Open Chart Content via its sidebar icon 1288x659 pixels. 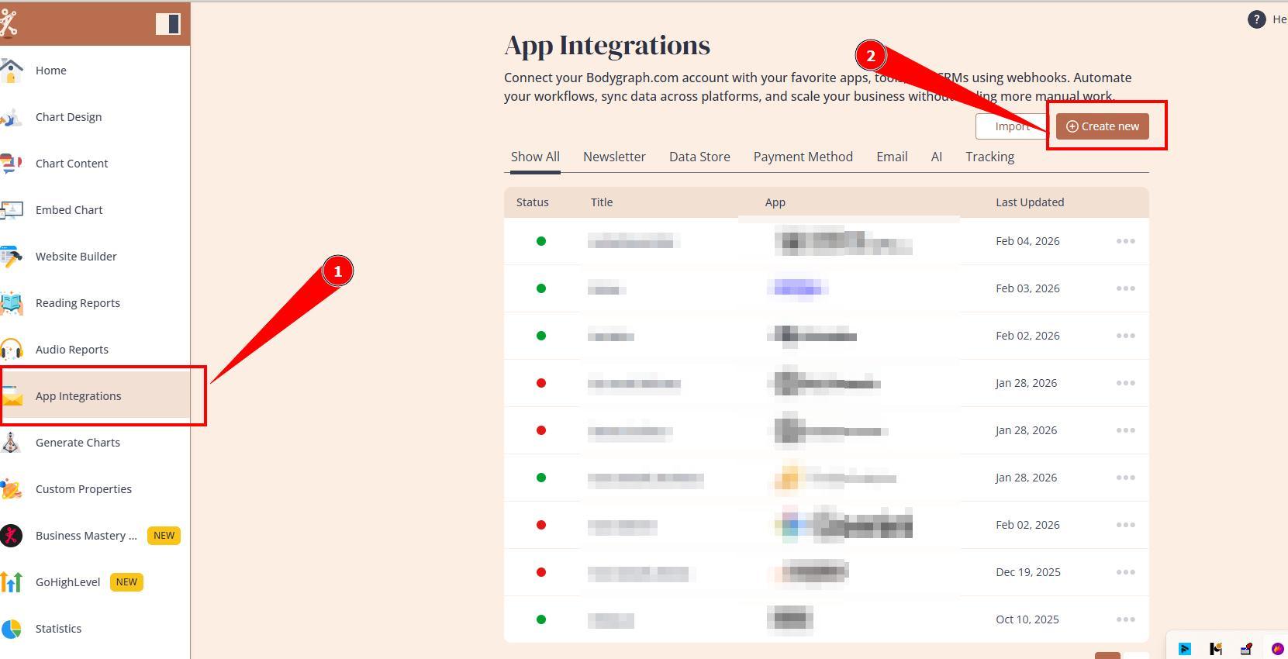pos(11,164)
